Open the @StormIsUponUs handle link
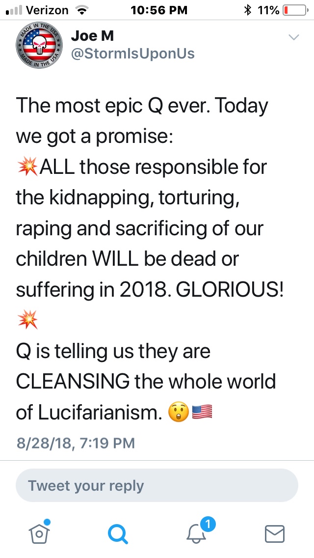Viewport: 314px width, 558px height. (132, 54)
